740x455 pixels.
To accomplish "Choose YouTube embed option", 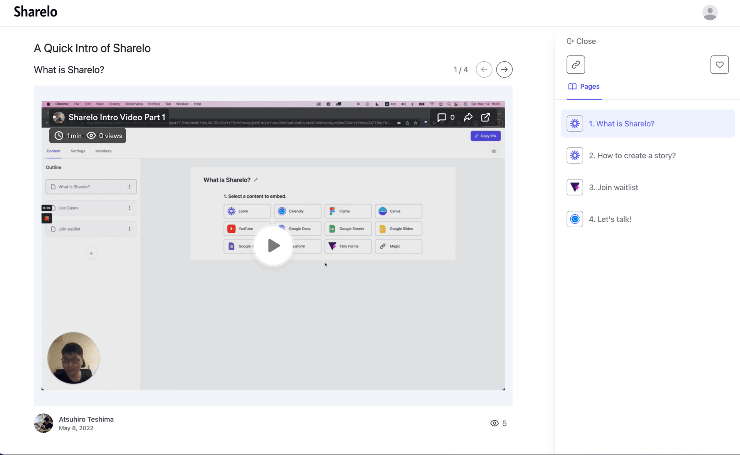I will (247, 229).
